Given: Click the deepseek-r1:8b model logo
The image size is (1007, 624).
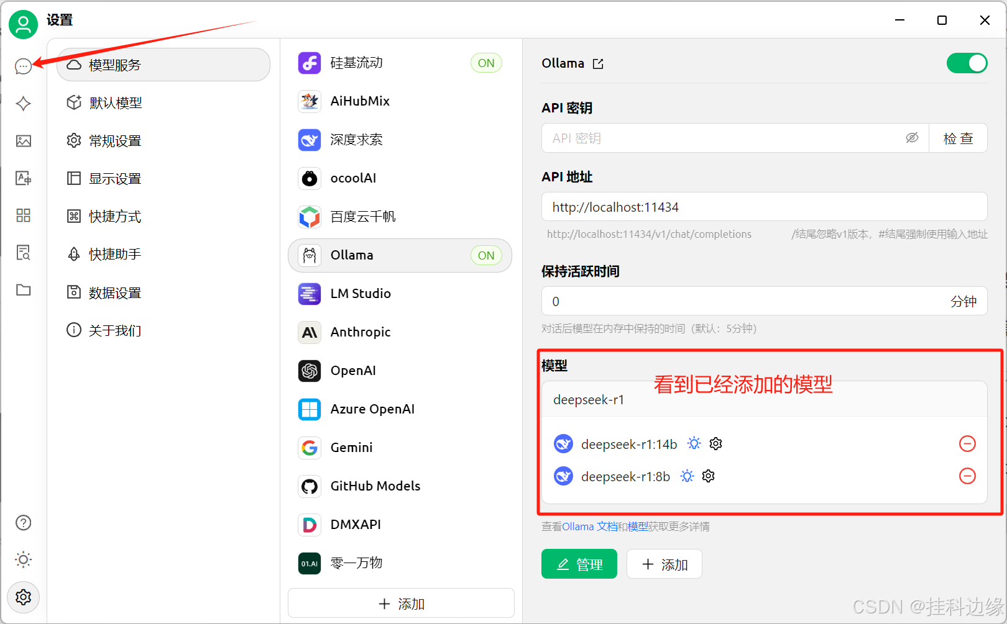Looking at the screenshot, I should (x=563, y=476).
